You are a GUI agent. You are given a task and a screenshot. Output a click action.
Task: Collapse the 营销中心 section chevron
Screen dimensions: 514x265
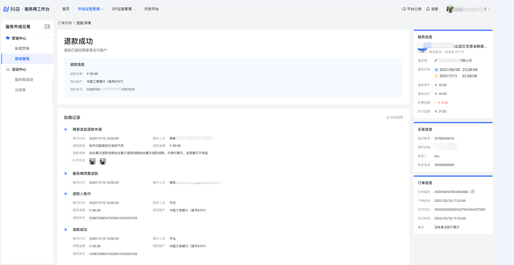click(x=48, y=38)
